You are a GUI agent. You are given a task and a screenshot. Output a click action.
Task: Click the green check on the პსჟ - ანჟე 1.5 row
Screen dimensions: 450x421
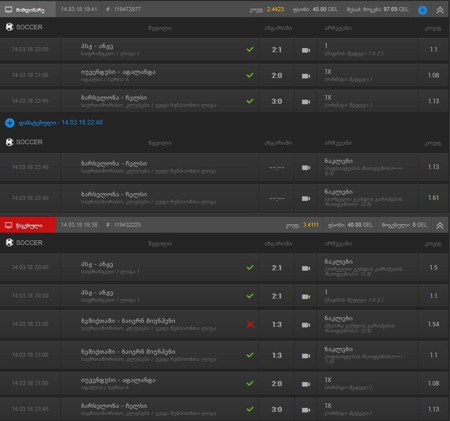(x=250, y=267)
